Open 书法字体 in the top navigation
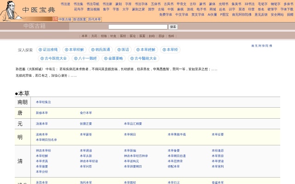This screenshot has width=295, height=184. [141, 4]
